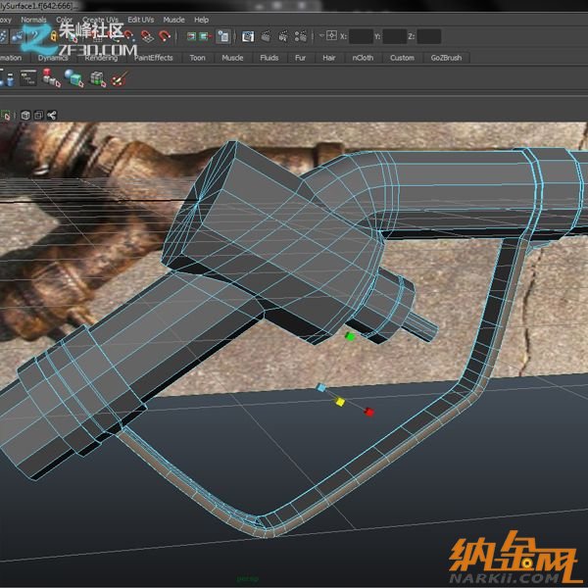Toggle absolute/relative transform input mode icon
This screenshot has width=588, height=588.
(331, 37)
